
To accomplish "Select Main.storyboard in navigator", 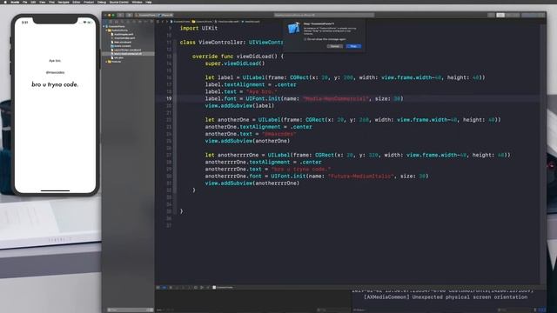I will [x=121, y=43].
